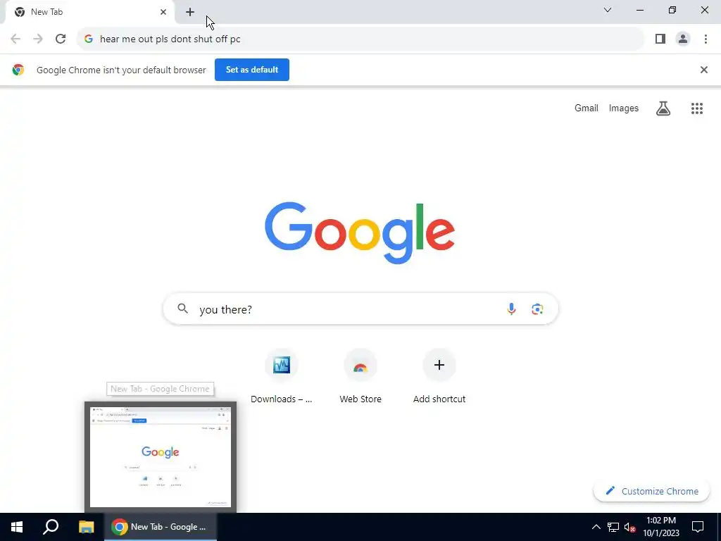Open the Web Store shortcut
The width and height of the screenshot is (721, 541).
click(x=360, y=377)
